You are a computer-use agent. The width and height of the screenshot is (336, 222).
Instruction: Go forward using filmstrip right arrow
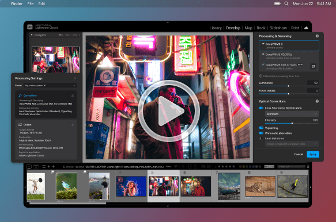[x=54, y=166]
